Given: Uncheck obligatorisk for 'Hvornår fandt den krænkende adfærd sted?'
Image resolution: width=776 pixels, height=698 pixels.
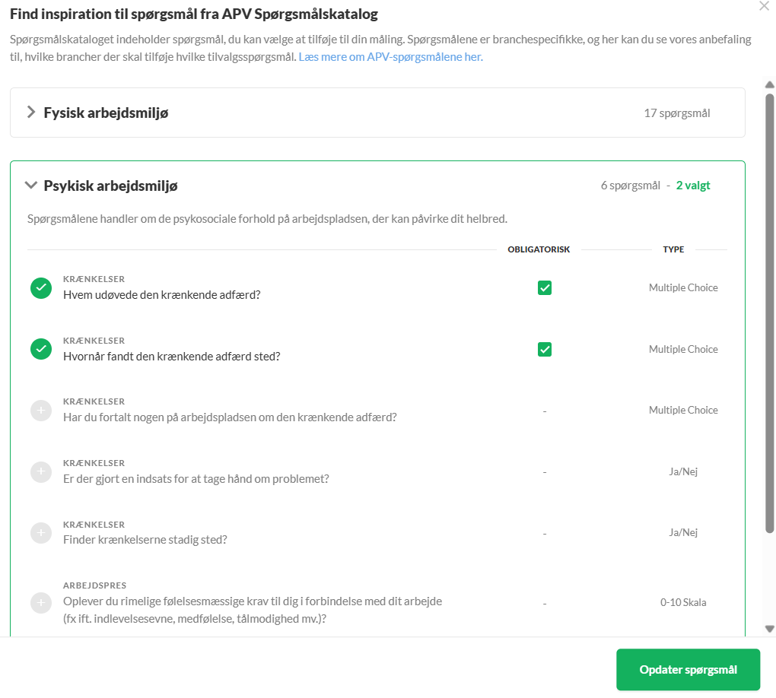Looking at the screenshot, I should pyautogui.click(x=545, y=349).
